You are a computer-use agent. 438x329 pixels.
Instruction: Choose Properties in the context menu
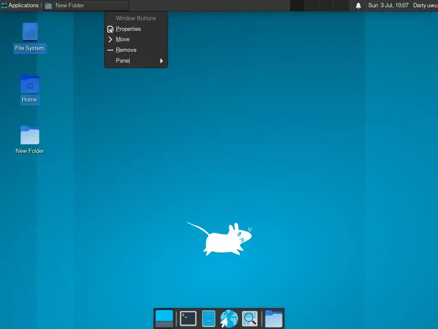coord(136,29)
